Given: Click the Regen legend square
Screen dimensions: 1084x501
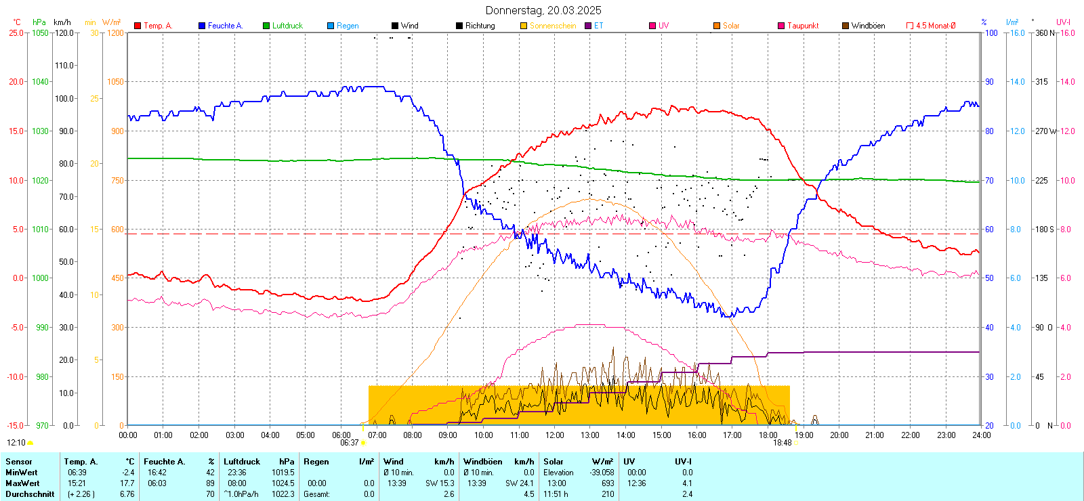Looking at the screenshot, I should coord(331,26).
